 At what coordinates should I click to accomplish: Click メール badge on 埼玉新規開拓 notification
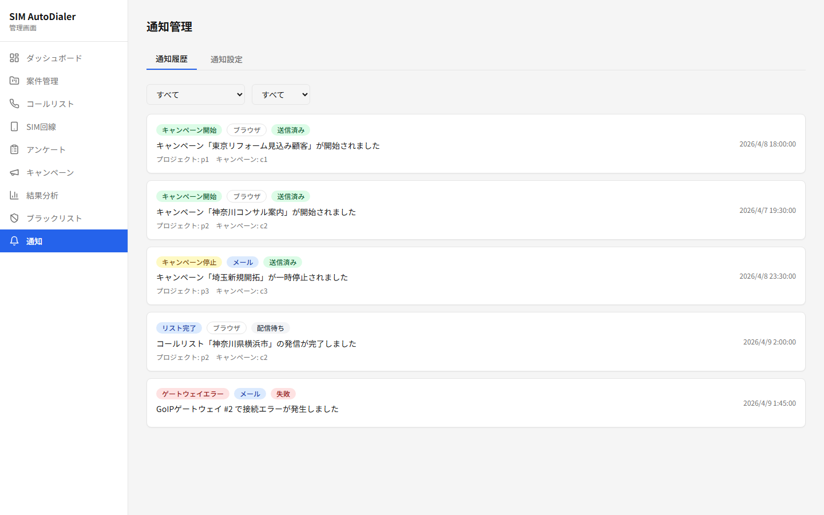(243, 262)
